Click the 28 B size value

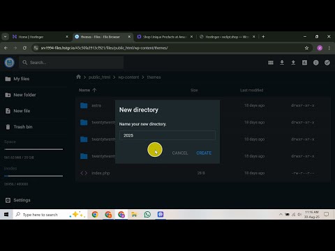[201, 173]
